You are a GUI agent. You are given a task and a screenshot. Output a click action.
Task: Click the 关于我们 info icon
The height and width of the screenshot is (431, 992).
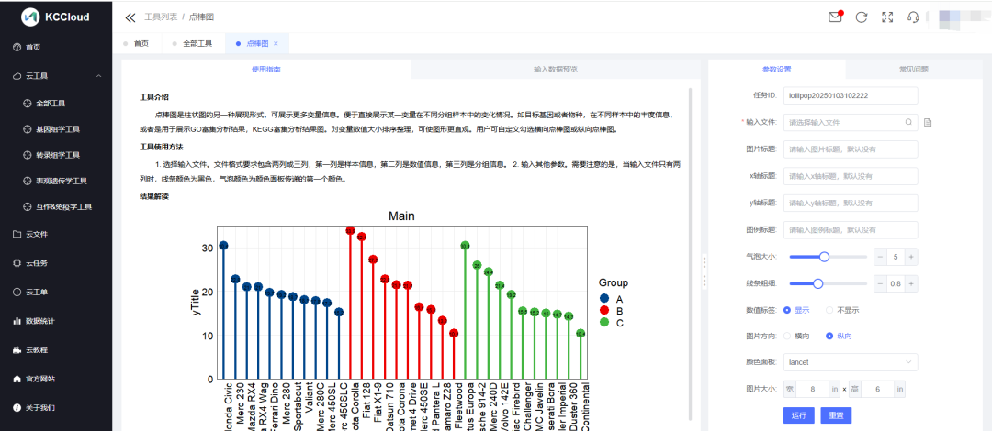[17, 408]
